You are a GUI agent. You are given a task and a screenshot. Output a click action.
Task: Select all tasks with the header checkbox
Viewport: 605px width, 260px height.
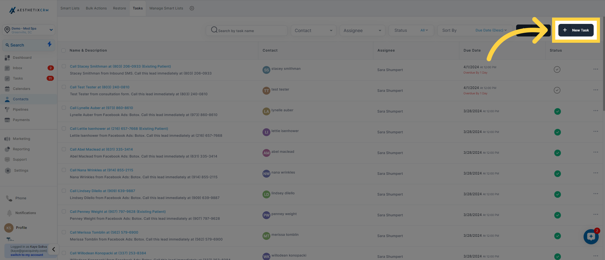[x=64, y=50]
